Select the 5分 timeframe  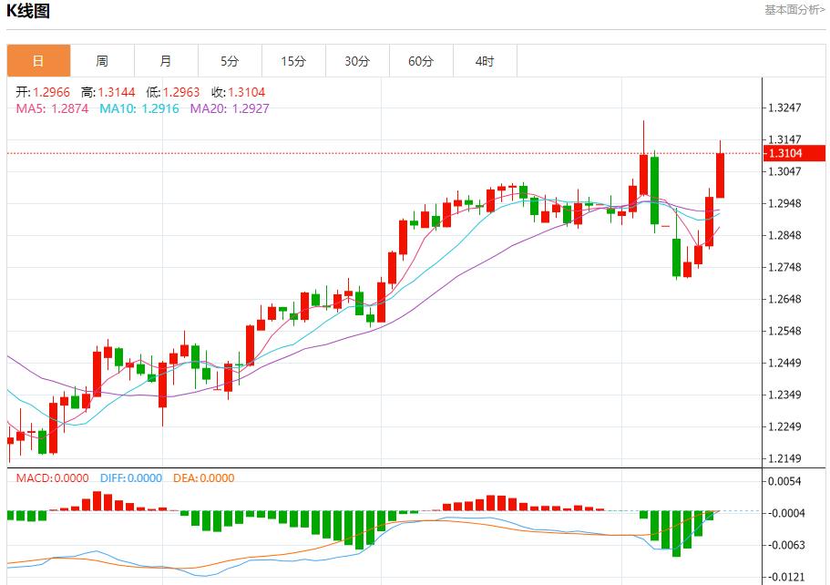[231, 60]
